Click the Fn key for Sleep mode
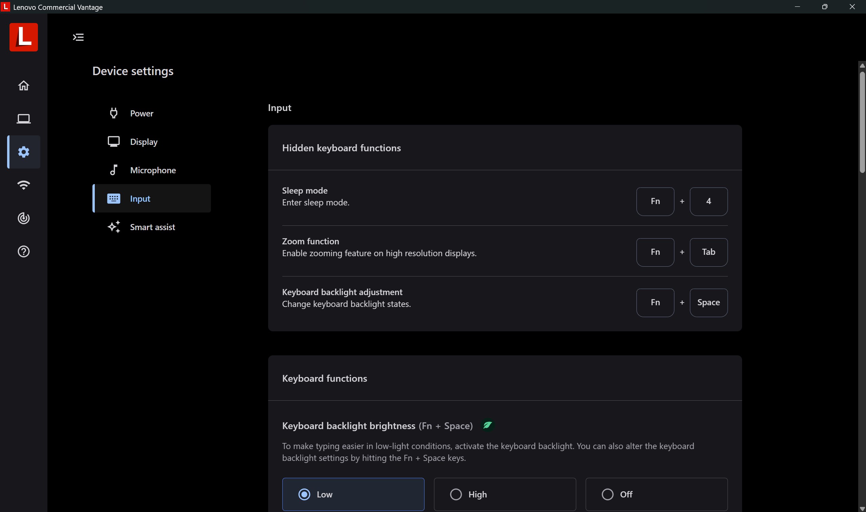 click(x=655, y=201)
